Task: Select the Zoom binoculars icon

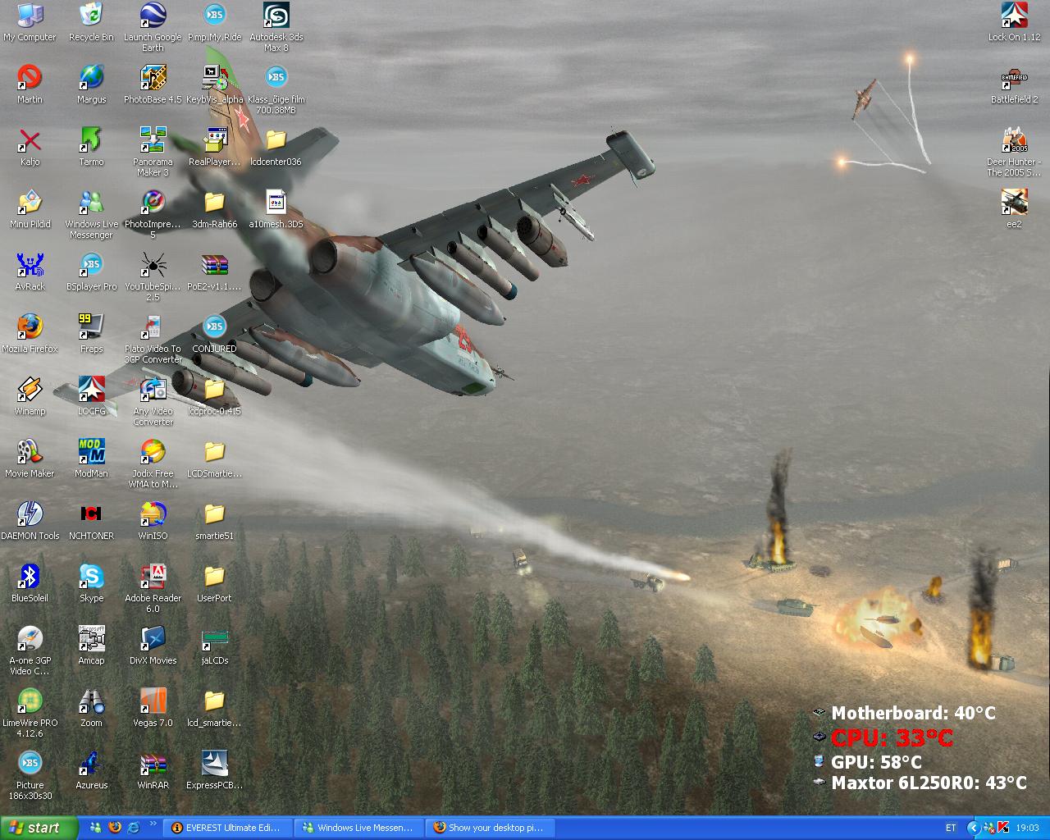Action: [x=91, y=708]
